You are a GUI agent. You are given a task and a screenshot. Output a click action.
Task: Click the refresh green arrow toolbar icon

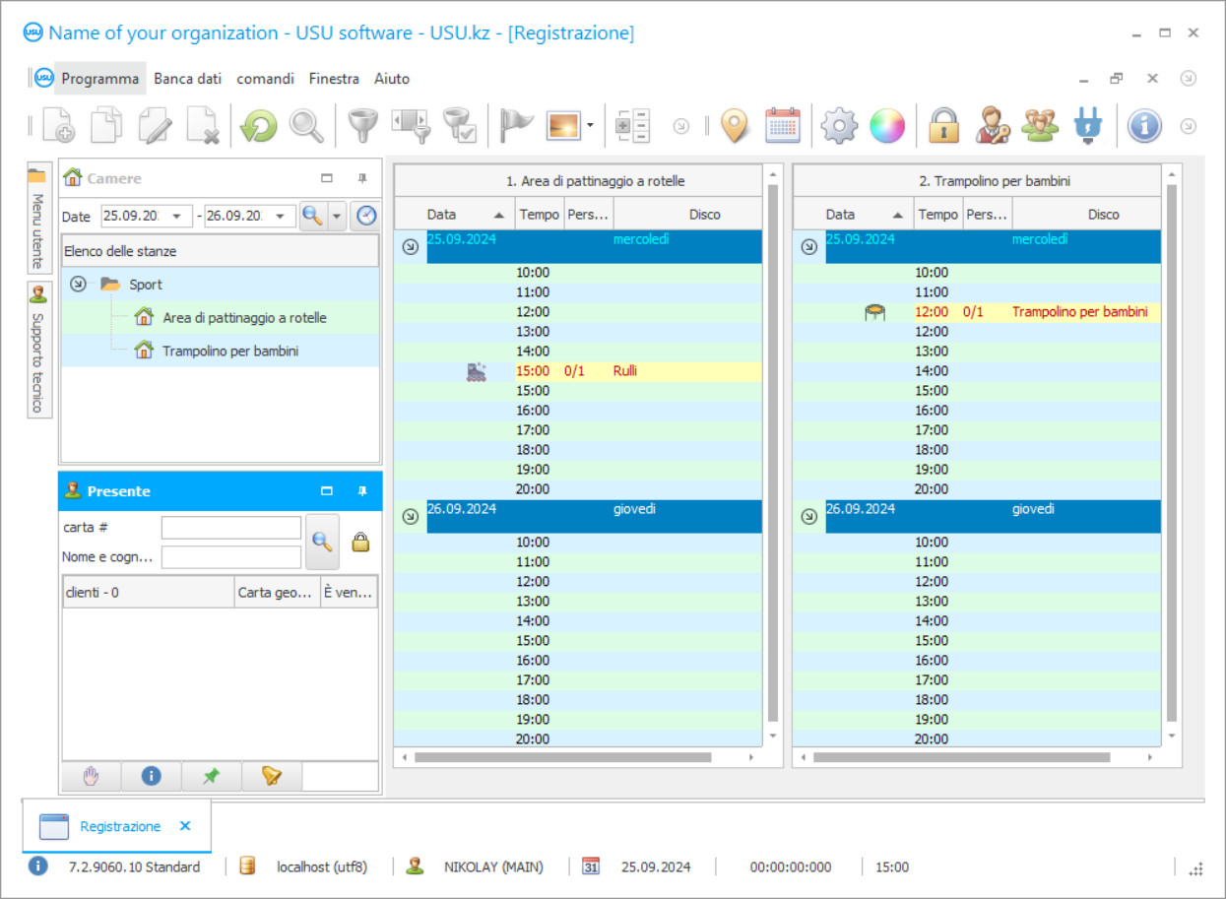pyautogui.click(x=259, y=126)
